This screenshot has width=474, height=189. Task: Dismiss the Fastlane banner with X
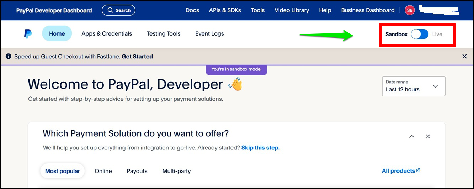[464, 56]
